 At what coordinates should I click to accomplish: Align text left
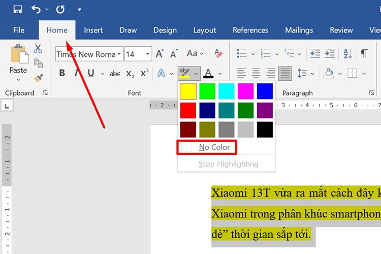[x=241, y=73]
